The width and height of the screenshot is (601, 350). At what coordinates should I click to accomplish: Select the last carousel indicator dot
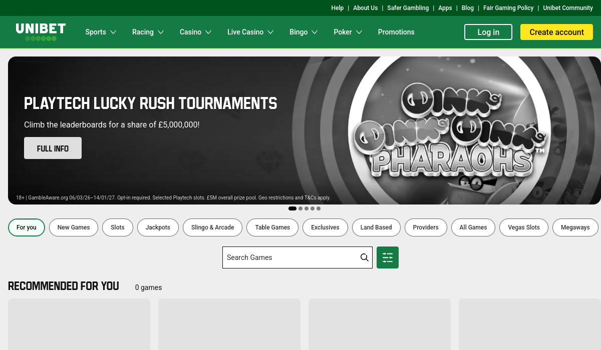pyautogui.click(x=319, y=208)
